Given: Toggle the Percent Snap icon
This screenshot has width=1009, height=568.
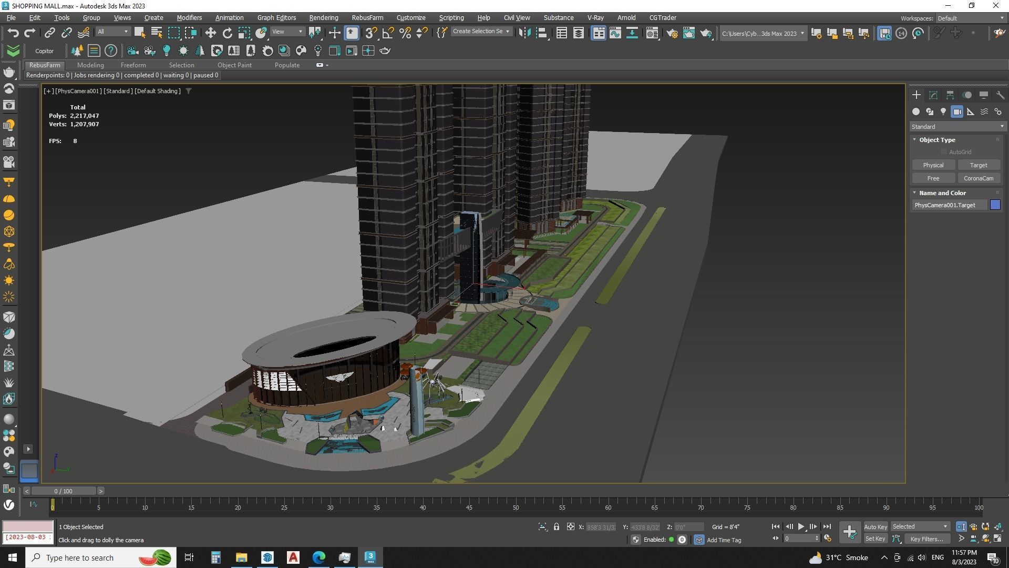Looking at the screenshot, I should coord(405,33).
